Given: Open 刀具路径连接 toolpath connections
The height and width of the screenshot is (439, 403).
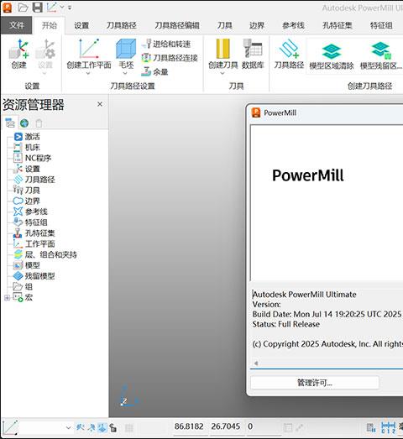Looking at the screenshot, I should click(x=170, y=58).
